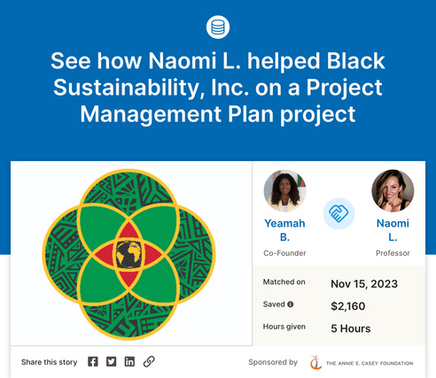Image resolution: width=436 pixels, height=378 pixels.
Task: Click the Sponsored by text
Action: pyautogui.click(x=273, y=362)
